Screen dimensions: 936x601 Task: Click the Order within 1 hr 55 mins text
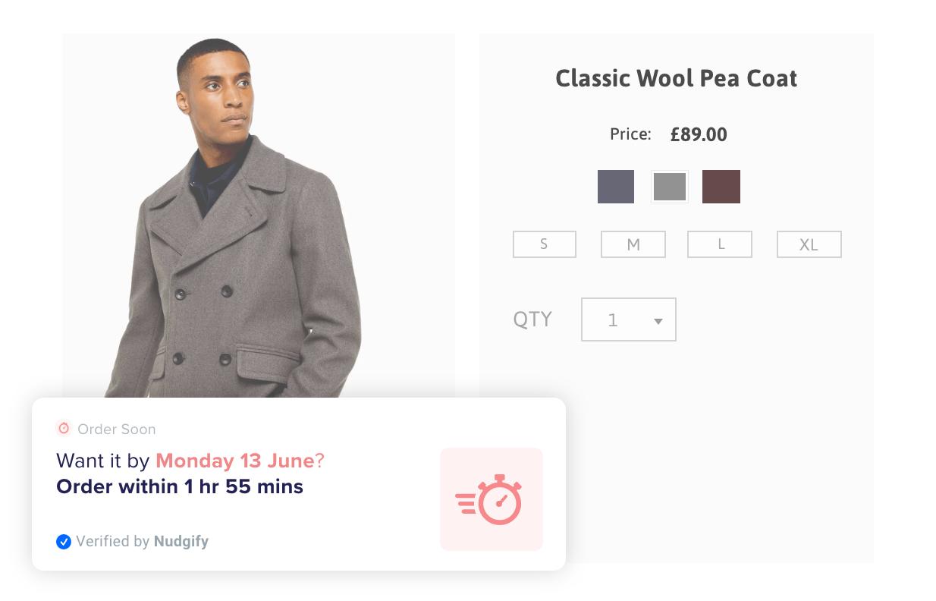(180, 486)
